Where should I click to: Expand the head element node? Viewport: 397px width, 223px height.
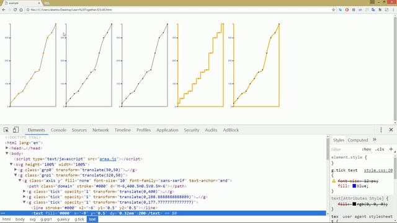coord(7,148)
